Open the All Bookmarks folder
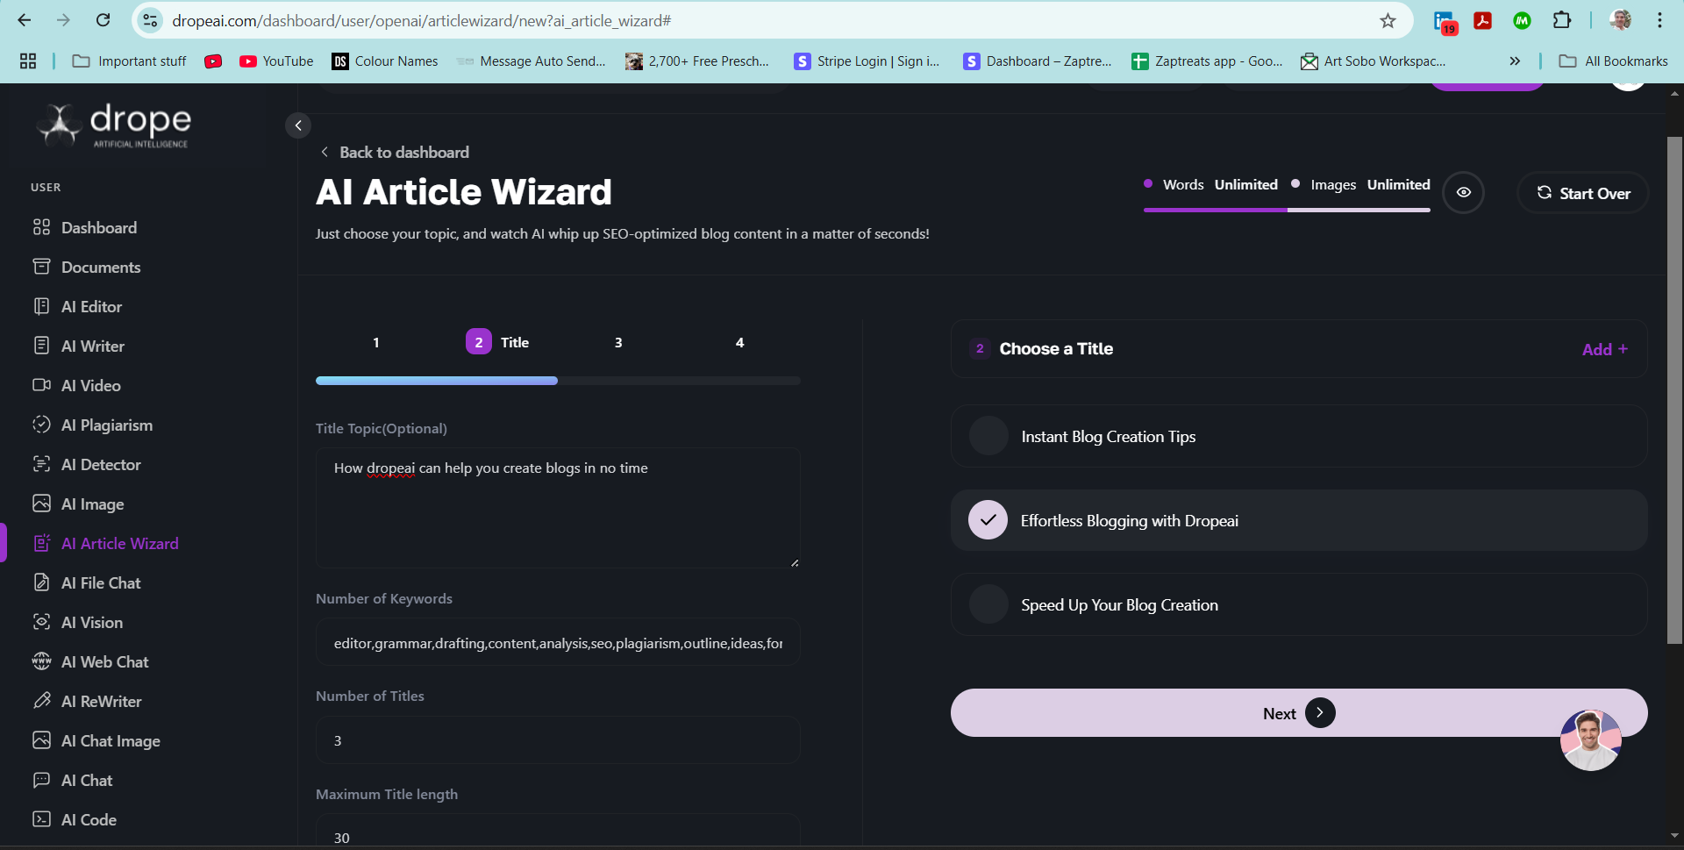 [1614, 61]
